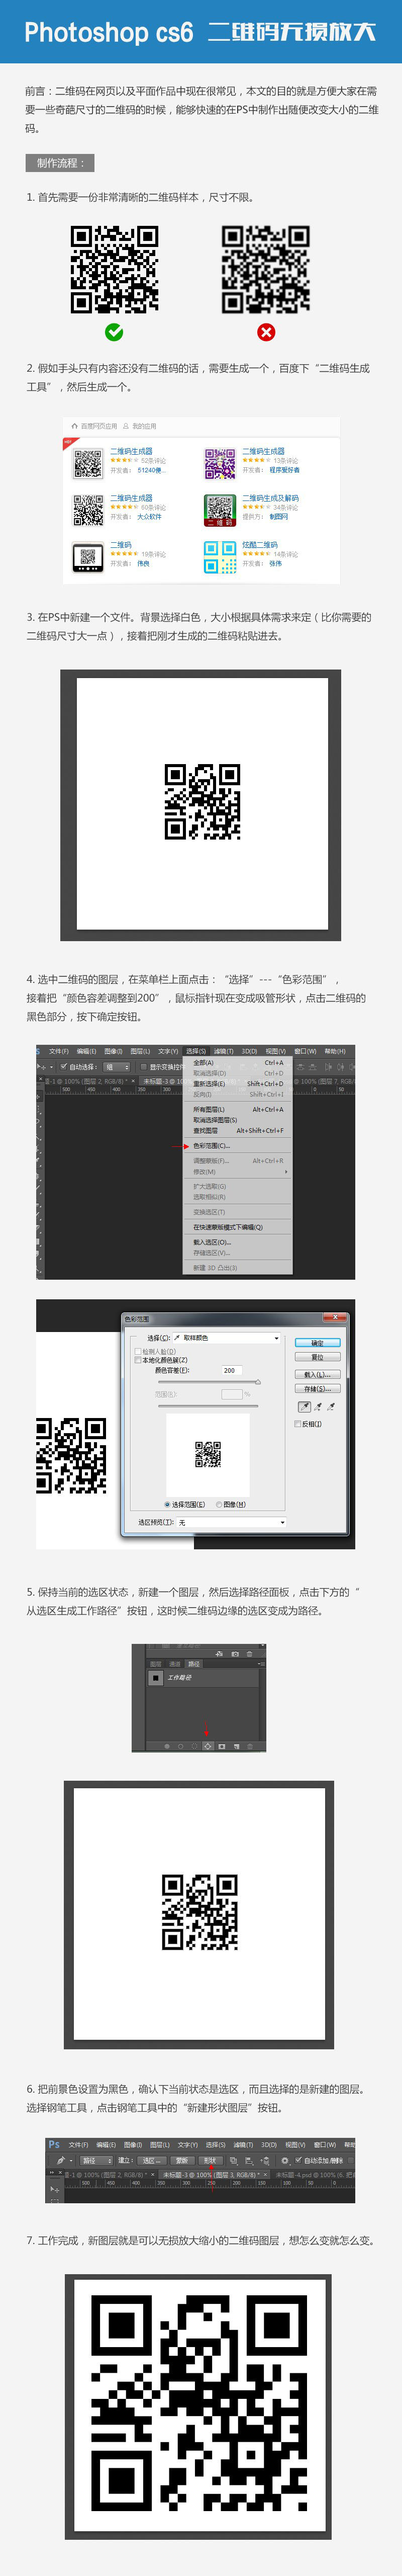Click the 存储(S)... button
The width and height of the screenshot is (402, 2576).
coord(317,1388)
